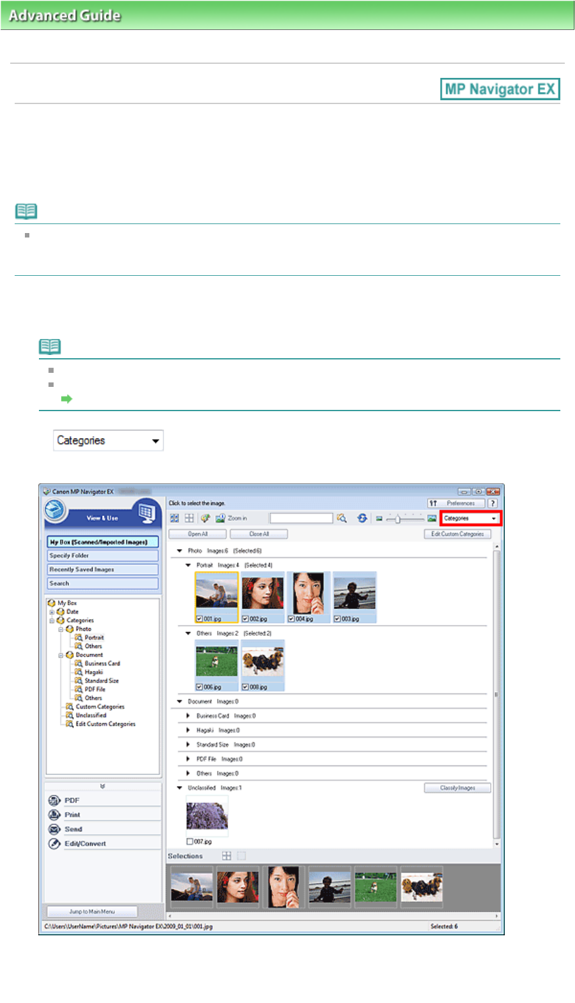This screenshot has width=575, height=1003.
Task: Uncheck the 004.jpg checkbox
Action: 292,619
